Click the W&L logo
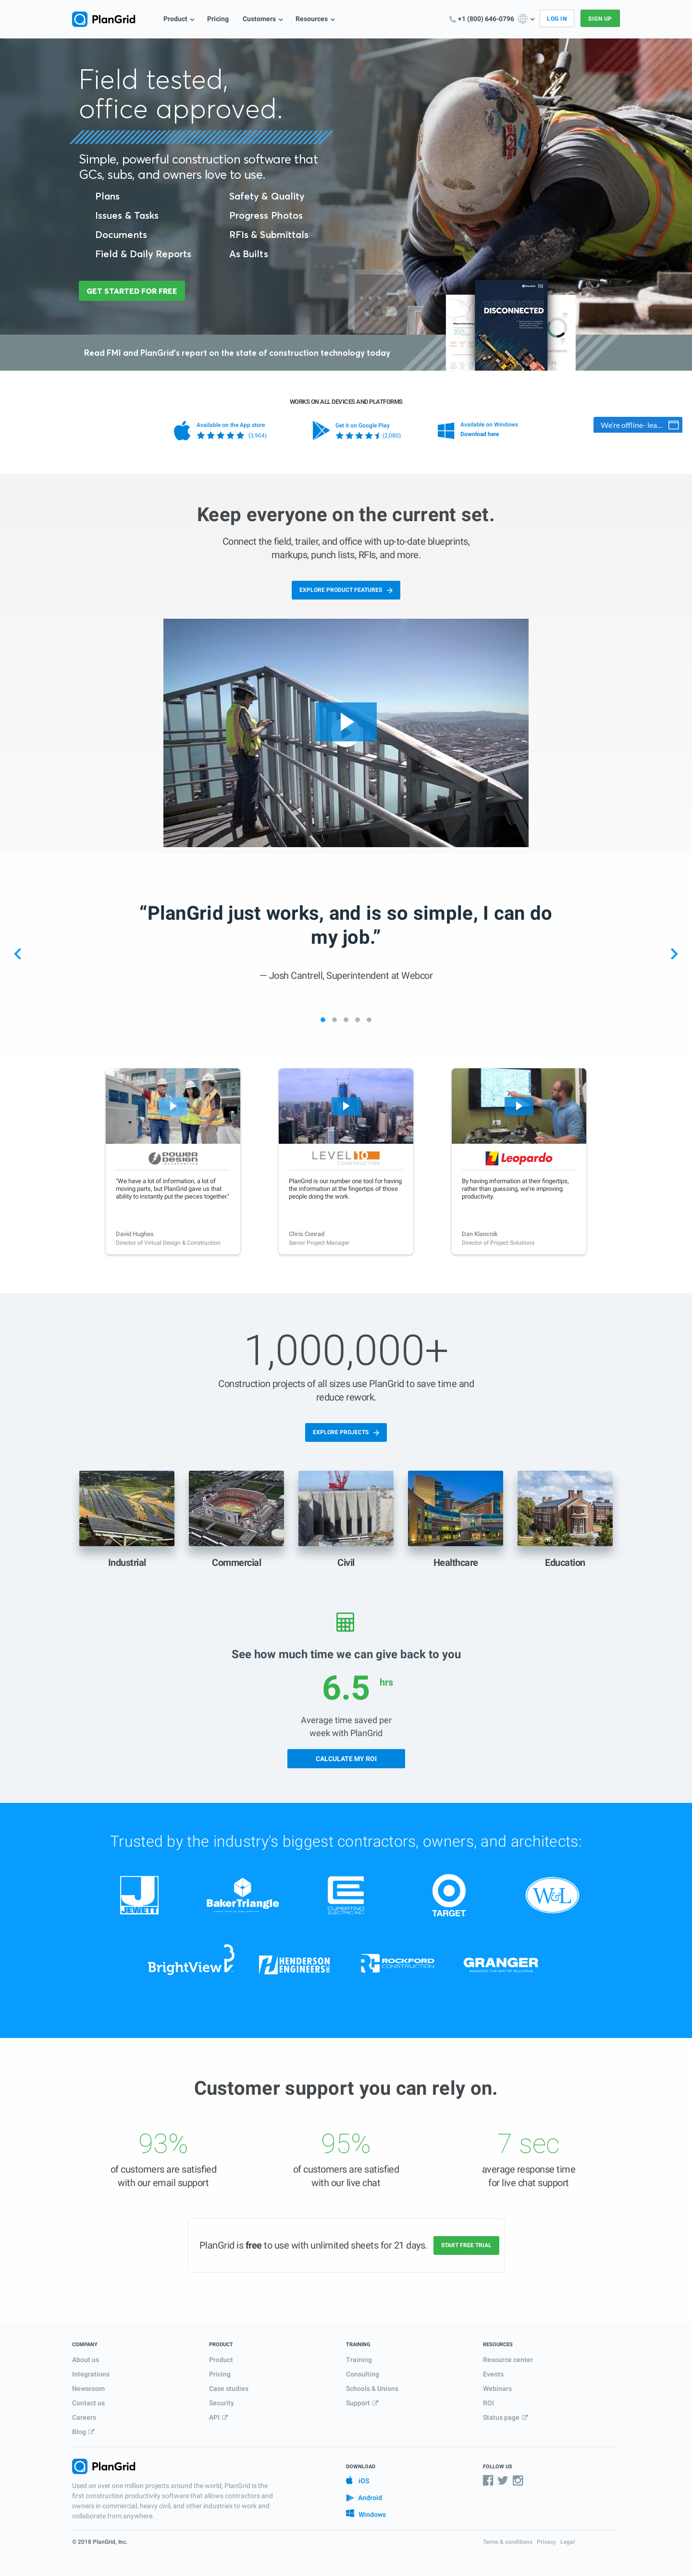 point(552,1895)
